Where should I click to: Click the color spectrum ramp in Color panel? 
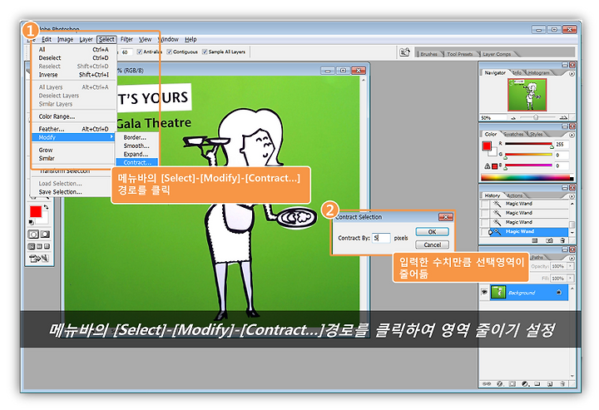(527, 177)
